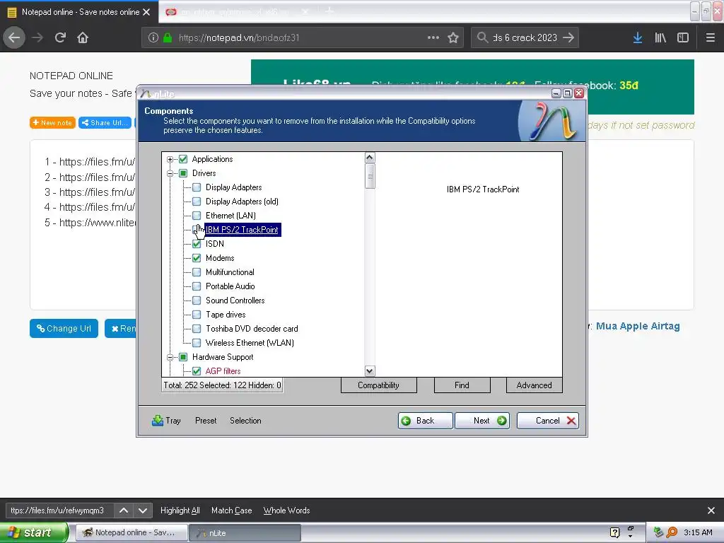Click the Share Url button
Image resolution: width=724 pixels, height=543 pixels.
[x=105, y=123]
